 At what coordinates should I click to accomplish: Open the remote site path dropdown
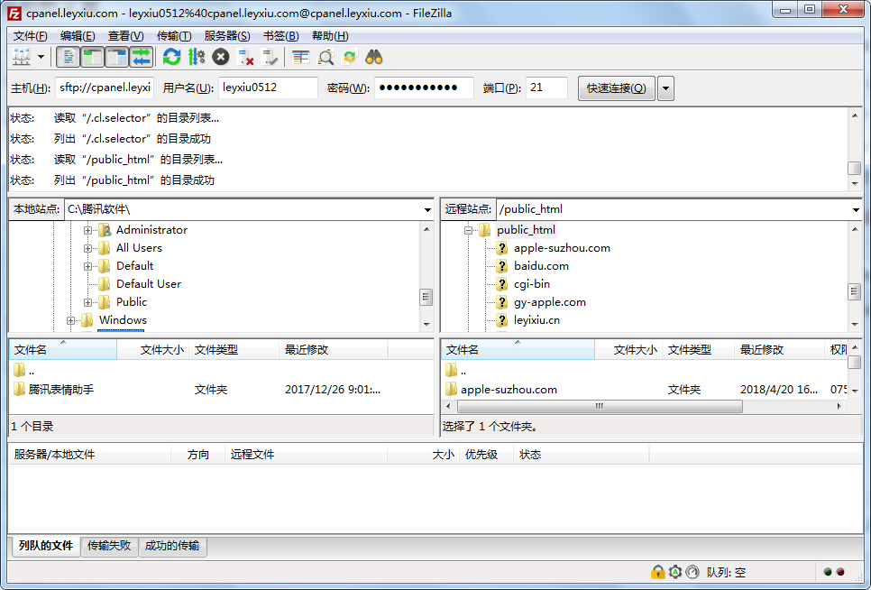point(856,209)
